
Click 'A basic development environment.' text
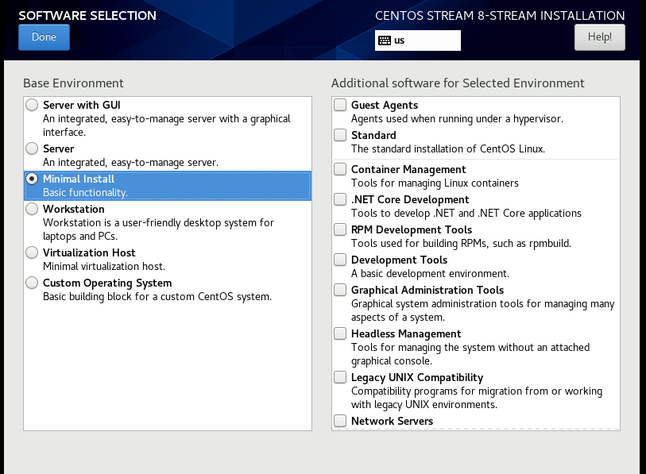(x=430, y=274)
